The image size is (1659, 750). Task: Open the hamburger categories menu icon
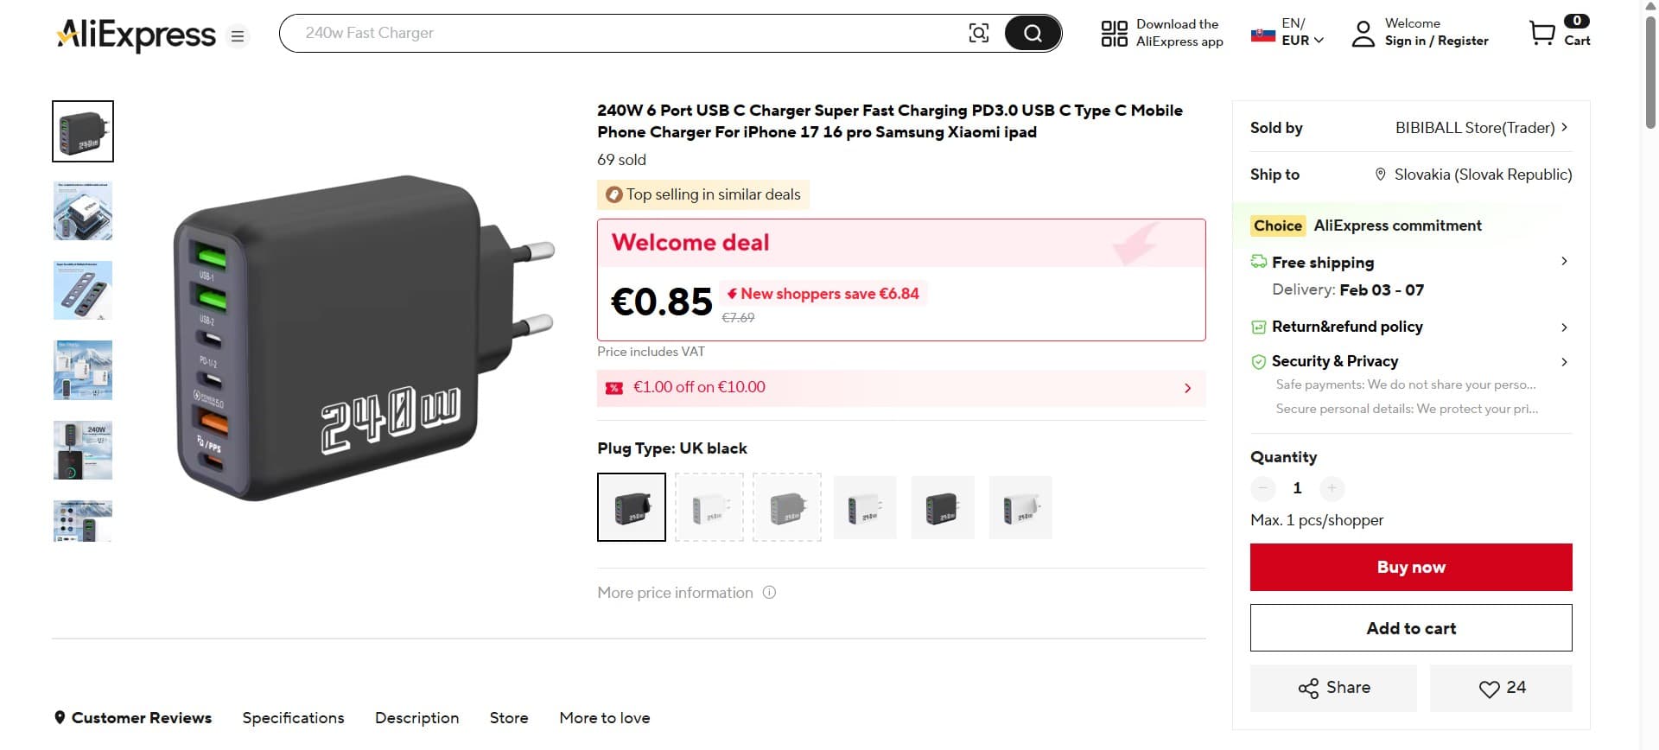pos(238,36)
